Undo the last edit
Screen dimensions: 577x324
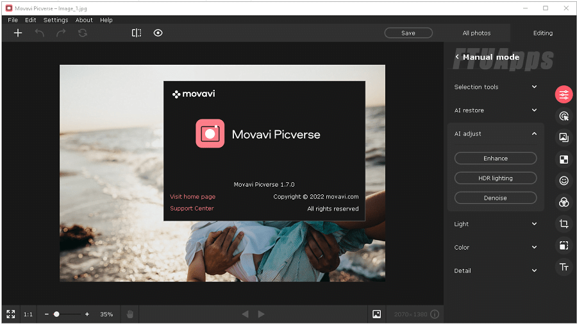click(39, 33)
